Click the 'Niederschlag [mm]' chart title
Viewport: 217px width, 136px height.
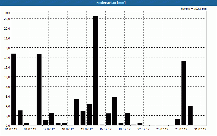pyautogui.click(x=111, y=3)
